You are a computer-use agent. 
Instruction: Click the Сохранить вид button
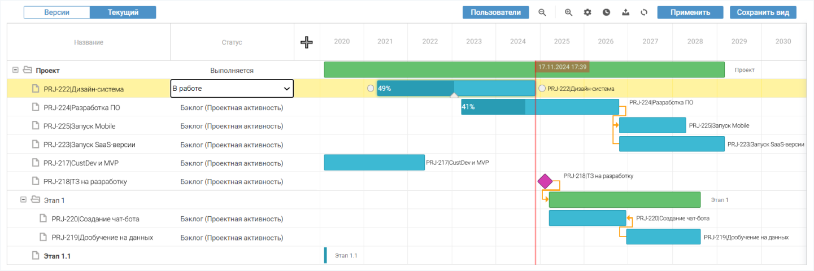tap(763, 12)
